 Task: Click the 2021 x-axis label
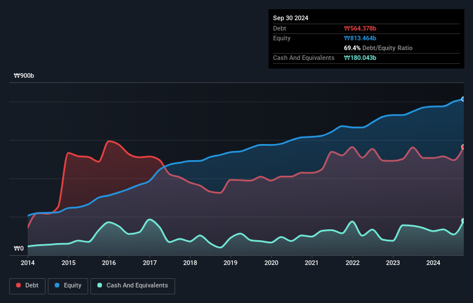(x=312, y=263)
